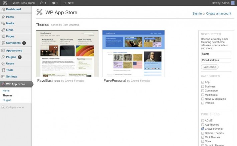This screenshot has width=237, height=146.
Task: Open the updates icon in admin bar
Action: click(x=42, y=3)
